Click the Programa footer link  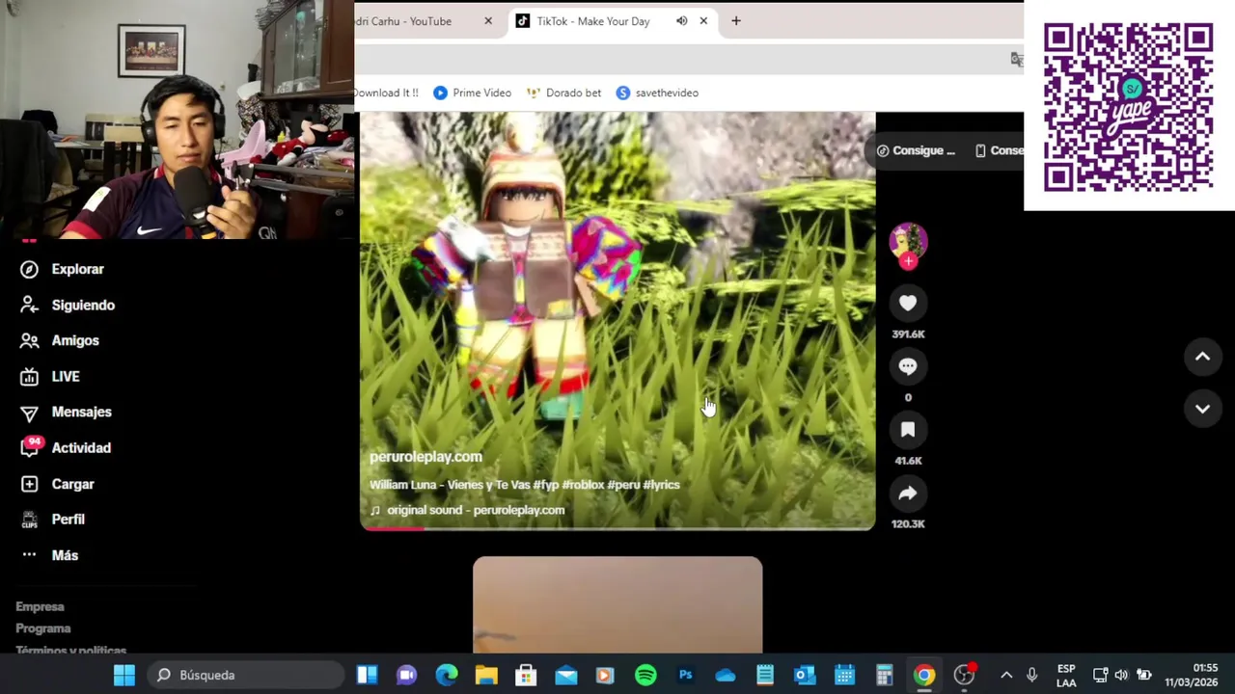tap(43, 628)
